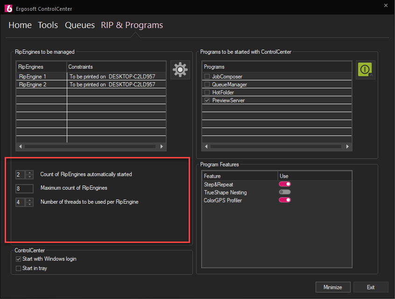Enable TrueShape Nesting toggle
Screen dimensions: 395x299
[285, 192]
